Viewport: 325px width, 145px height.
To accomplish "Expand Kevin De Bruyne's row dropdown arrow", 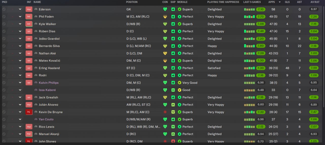I will [20, 112].
